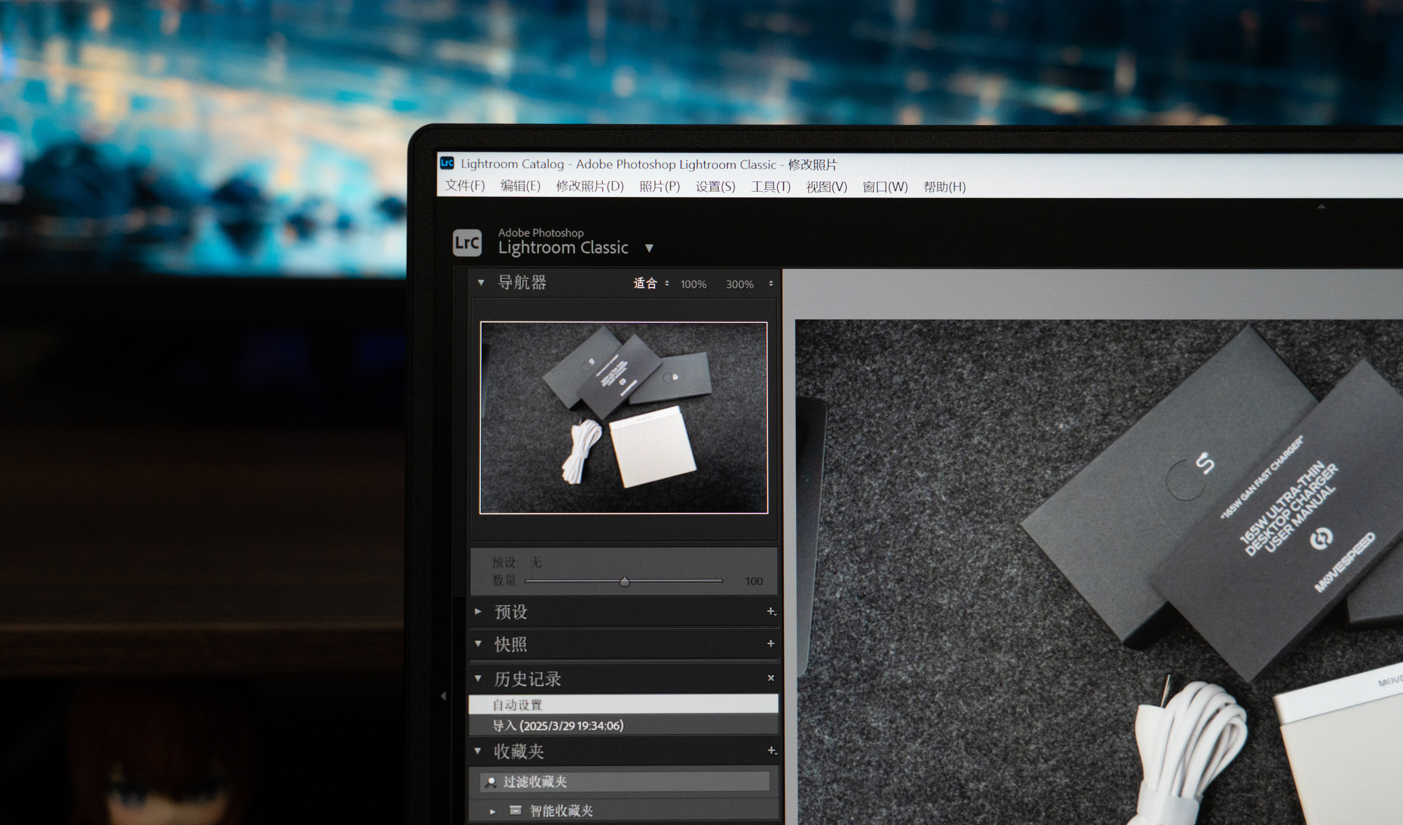Open the 设置(S) menu

[716, 187]
